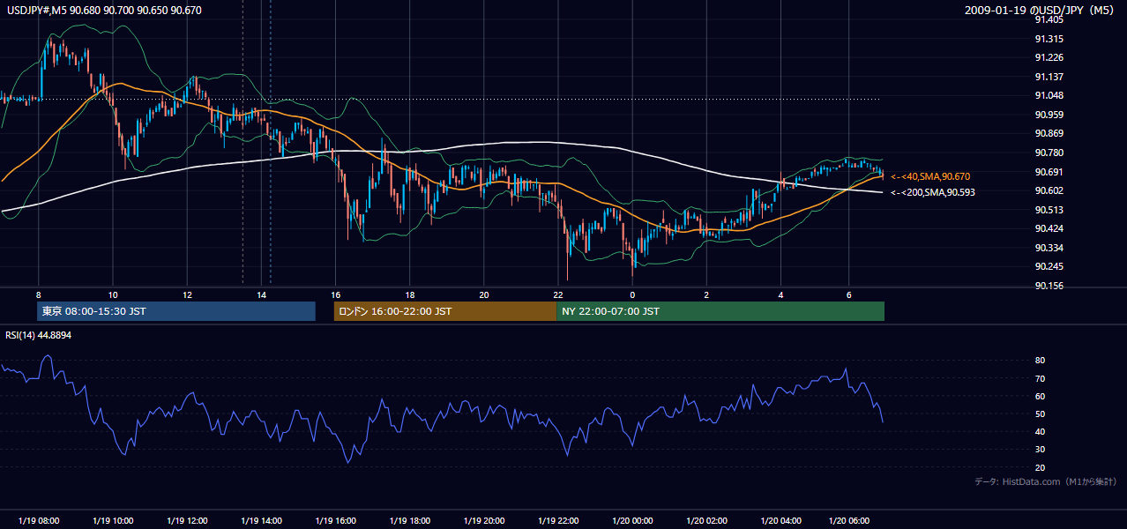Click the RSI(14) 44.8894 indicator label

point(38,335)
